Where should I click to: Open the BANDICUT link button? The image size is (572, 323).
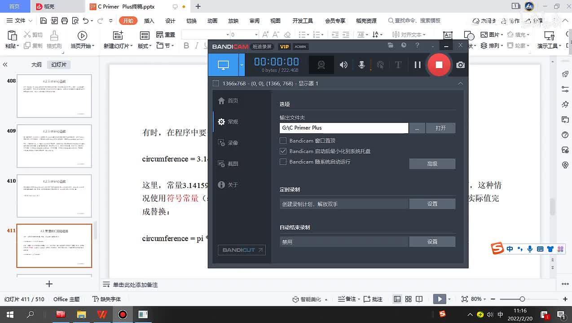click(x=242, y=250)
